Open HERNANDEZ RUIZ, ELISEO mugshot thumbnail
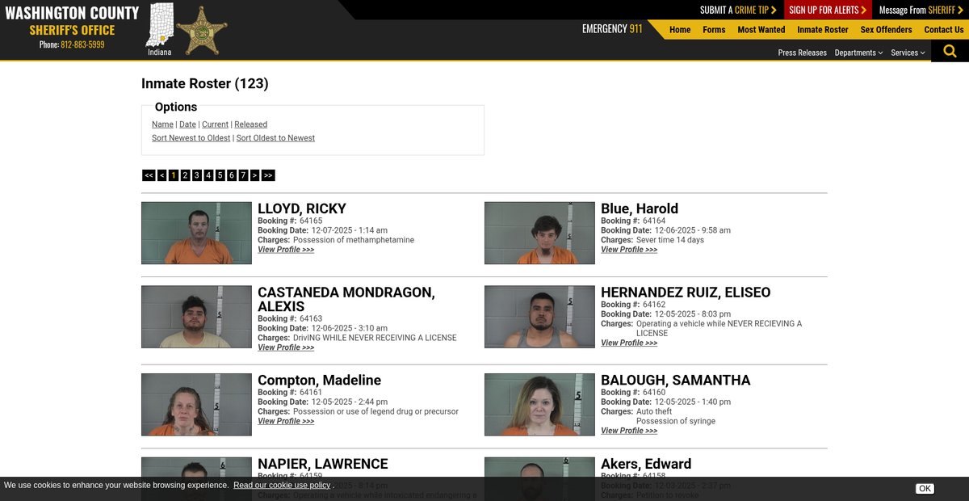Image resolution: width=969 pixels, height=501 pixels. coord(539,317)
